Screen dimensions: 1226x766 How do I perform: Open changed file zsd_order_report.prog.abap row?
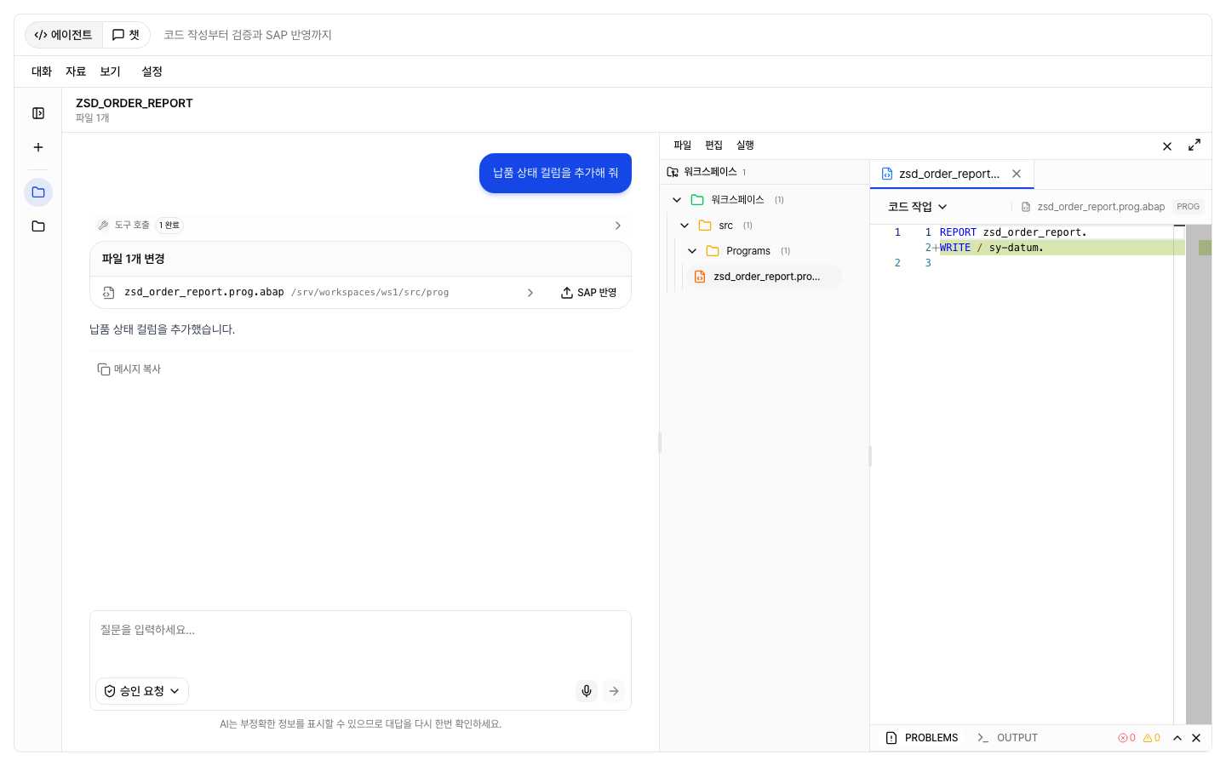pos(319,292)
